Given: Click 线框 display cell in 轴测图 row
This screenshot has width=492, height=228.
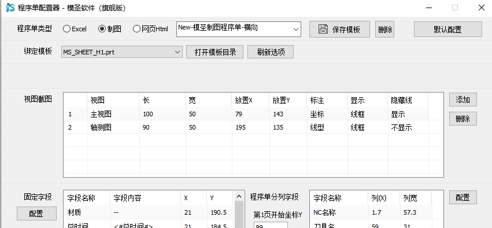Looking at the screenshot, I should pyautogui.click(x=368, y=127).
